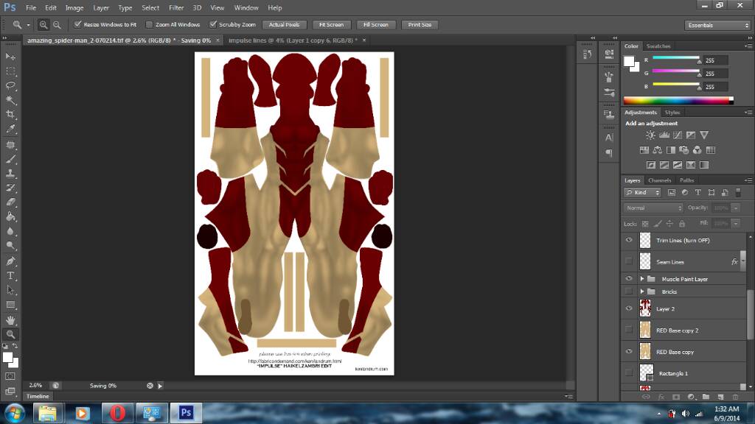Click the zoom percentage field in status bar

pyautogui.click(x=35, y=385)
